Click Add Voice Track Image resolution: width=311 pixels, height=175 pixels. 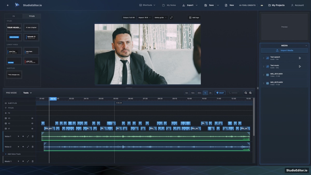13,154
